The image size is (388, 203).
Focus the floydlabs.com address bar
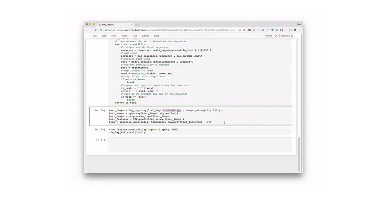[x=176, y=30]
